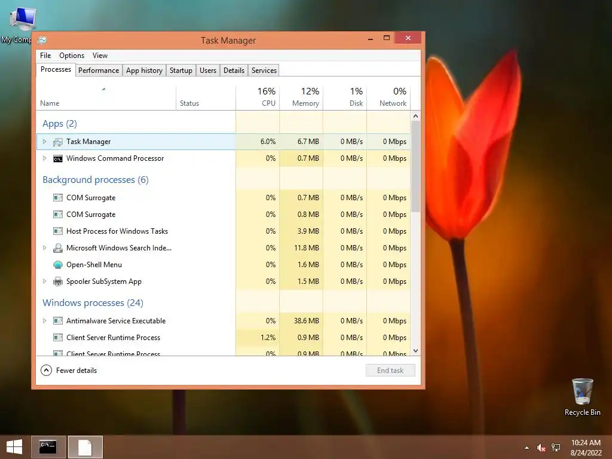
Task: Click the Spooler SubSystem App printer icon
Action: [58, 281]
